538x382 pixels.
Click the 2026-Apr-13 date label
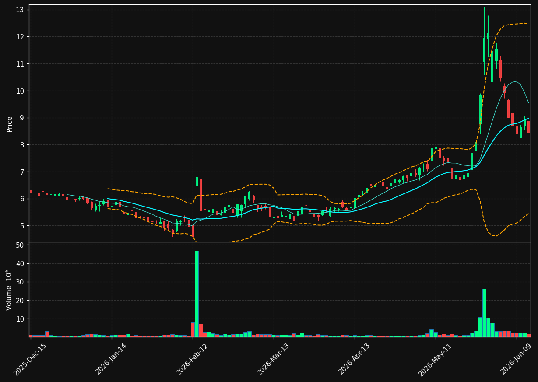point(354,359)
